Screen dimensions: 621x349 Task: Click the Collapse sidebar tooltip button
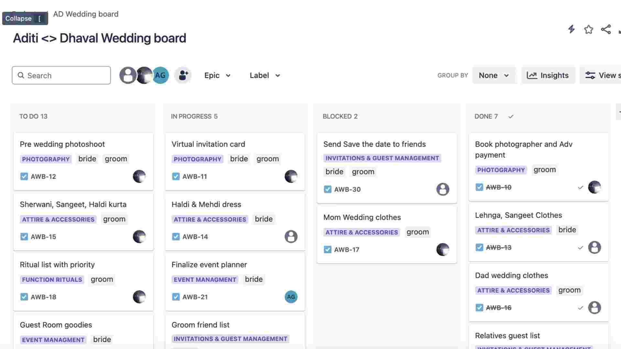pos(25,18)
